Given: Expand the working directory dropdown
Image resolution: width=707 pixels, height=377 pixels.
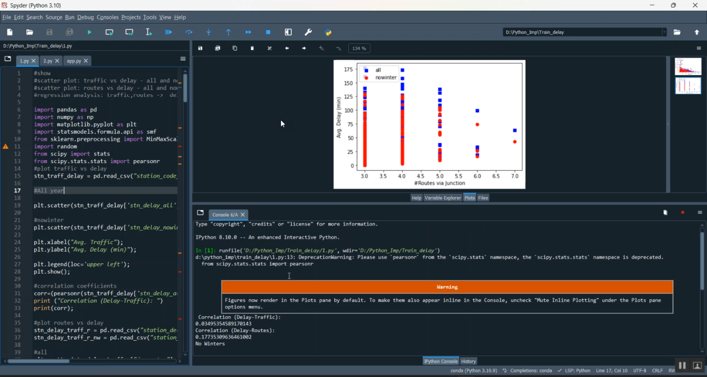Looking at the screenshot, I should [x=665, y=33].
